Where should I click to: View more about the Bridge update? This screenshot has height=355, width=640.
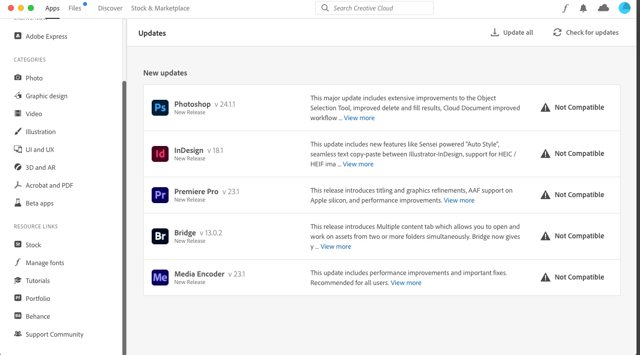point(336,247)
